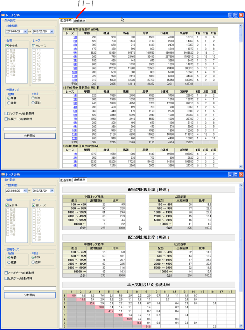The height and width of the screenshot is (330, 245).
Task: Open start date 2013/04/29 dropdown in upper window
Action: (x=25, y=32)
